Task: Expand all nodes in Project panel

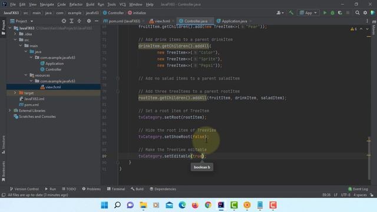Action: [71, 21]
